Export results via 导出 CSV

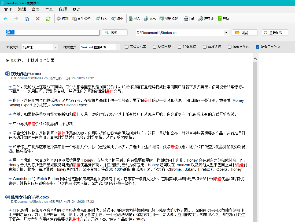pos(169,18)
